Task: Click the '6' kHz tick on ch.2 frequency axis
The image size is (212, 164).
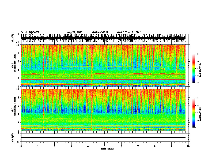Action: pyautogui.click(x=19, y=106)
